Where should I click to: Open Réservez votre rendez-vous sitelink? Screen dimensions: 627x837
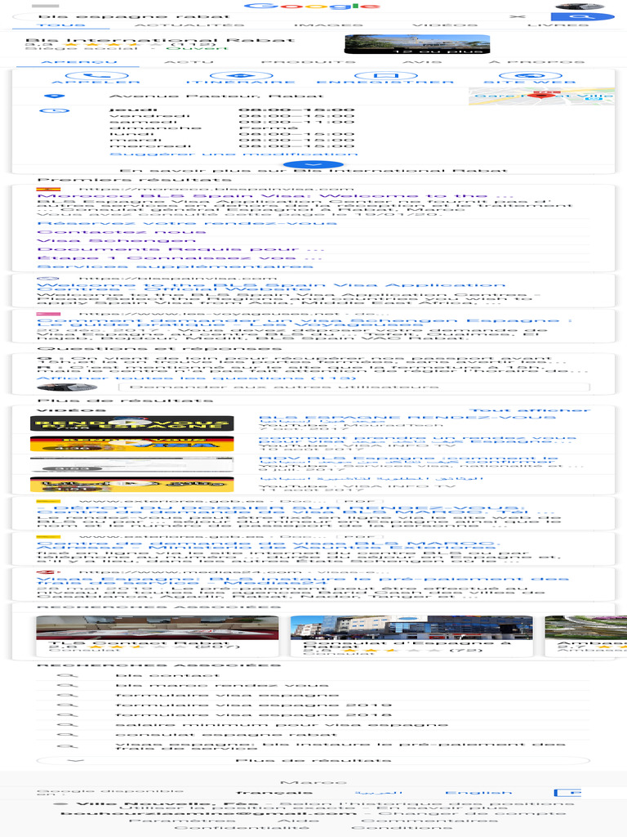[187, 223]
